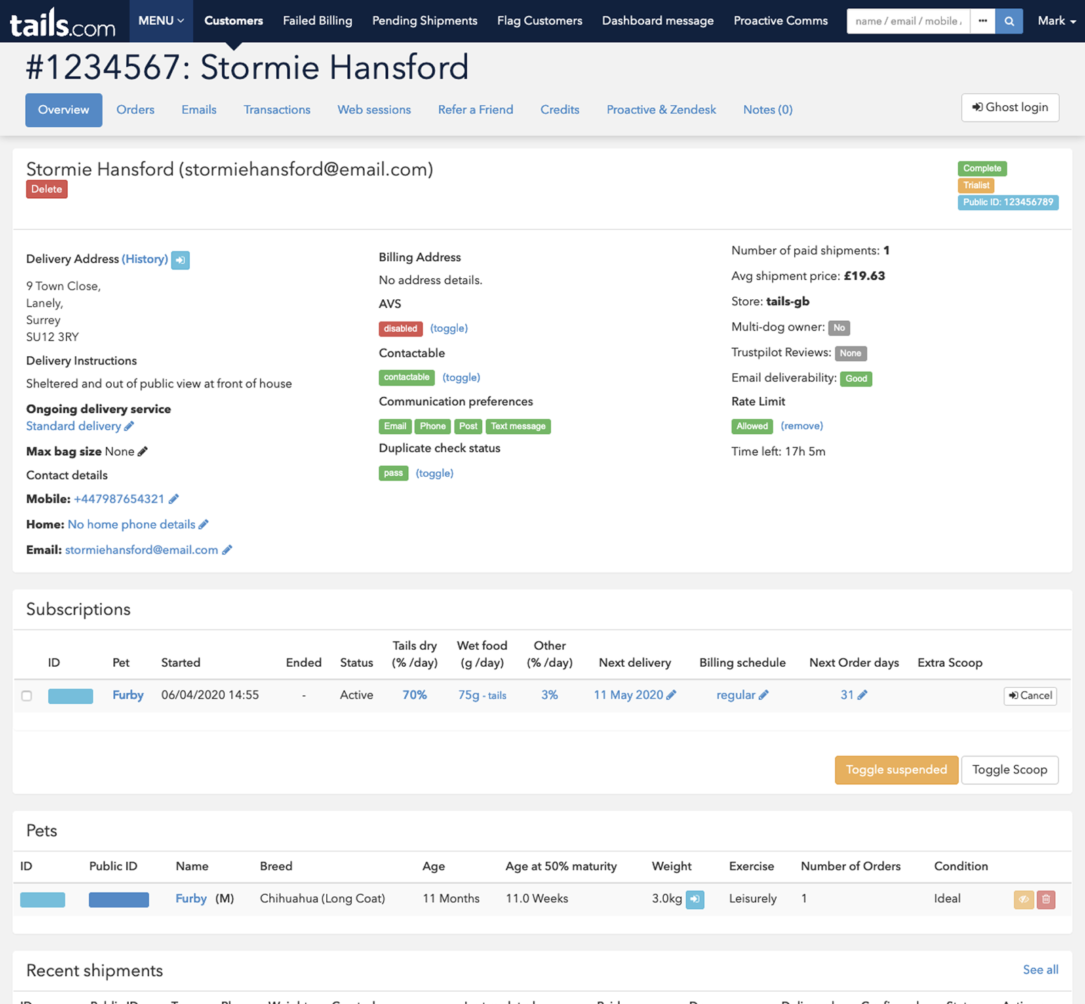Open the Transactions tab

pos(277,110)
